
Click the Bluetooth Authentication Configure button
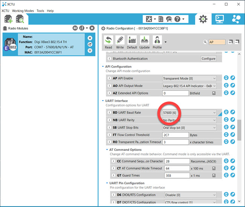(x=208, y=59)
